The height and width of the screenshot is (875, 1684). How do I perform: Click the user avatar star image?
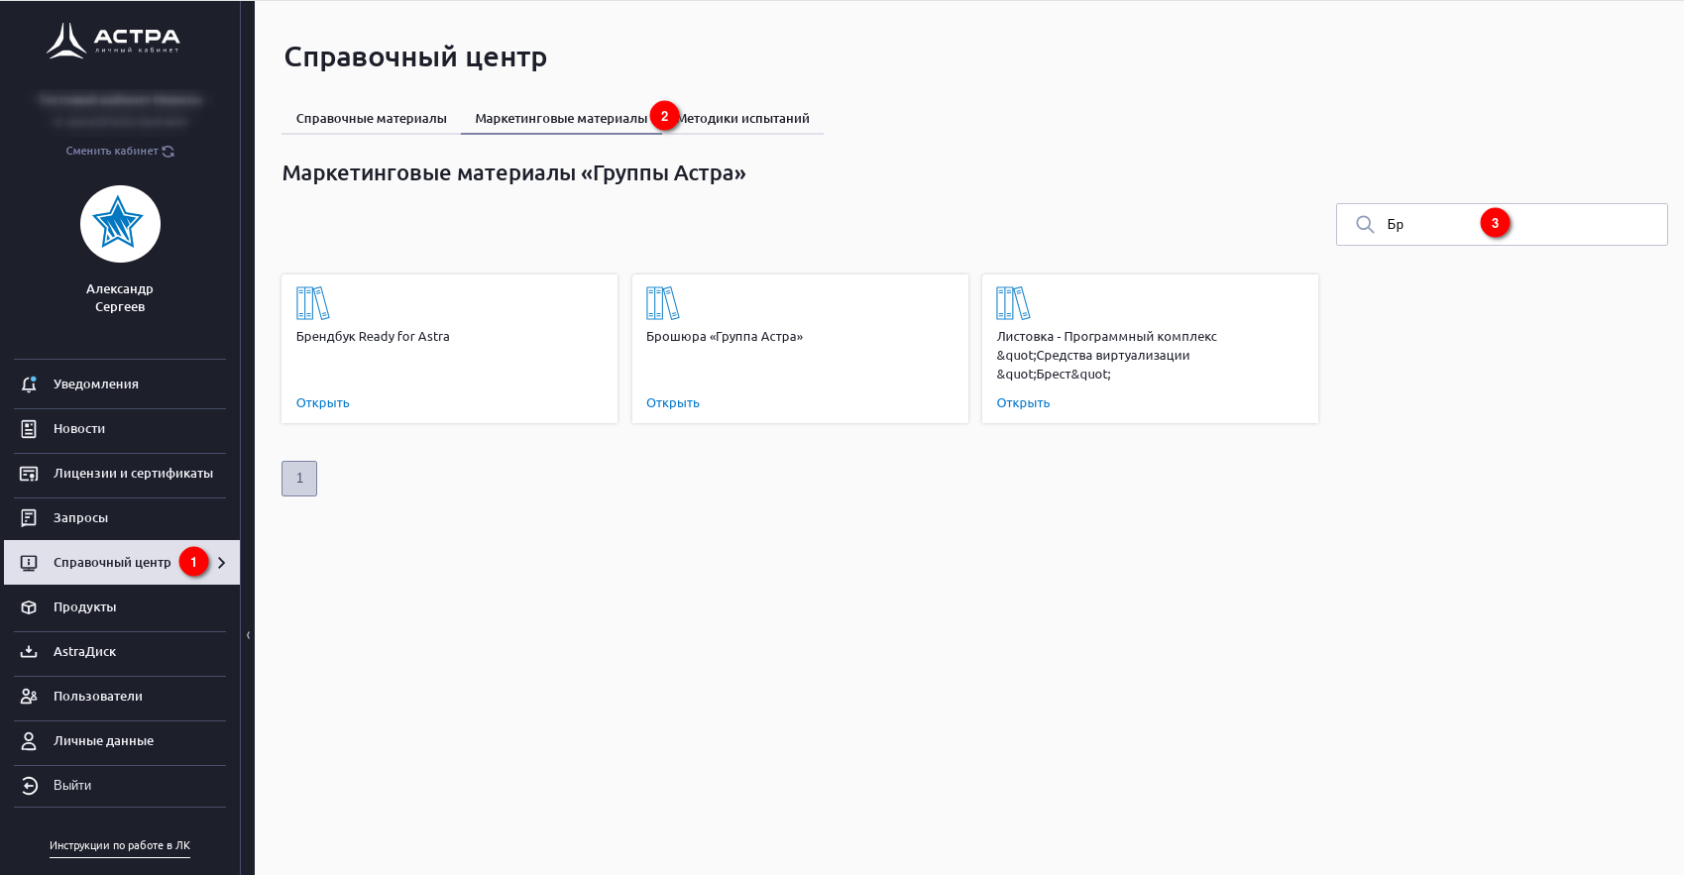[x=120, y=224]
